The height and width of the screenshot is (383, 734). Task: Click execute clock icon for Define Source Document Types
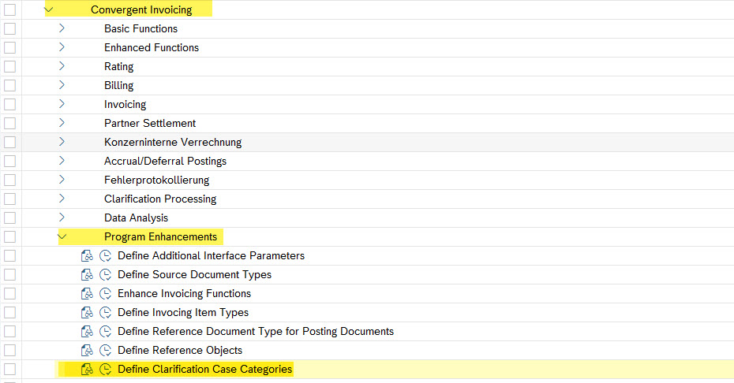(x=107, y=274)
